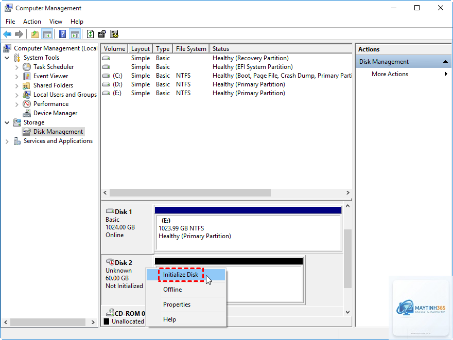Click the disk pane vertical scrollbar thumb
Image resolution: width=453 pixels, height=340 pixels.
(x=348, y=259)
